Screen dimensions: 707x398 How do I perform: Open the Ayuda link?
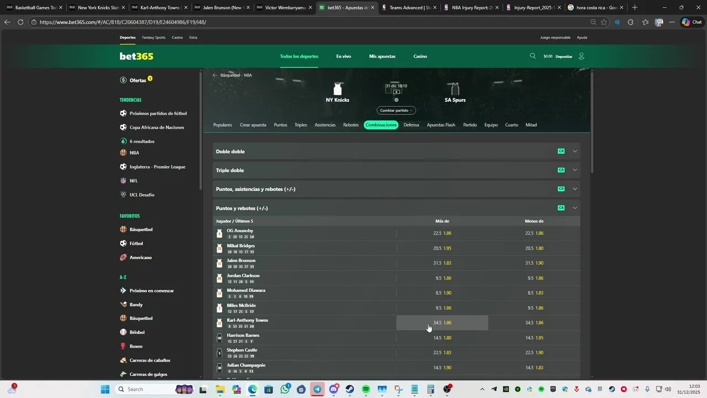point(582,38)
